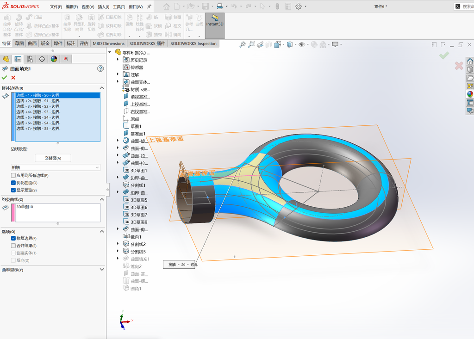
Task: Open the Hide/Show Items eye icon
Action: coord(301,45)
